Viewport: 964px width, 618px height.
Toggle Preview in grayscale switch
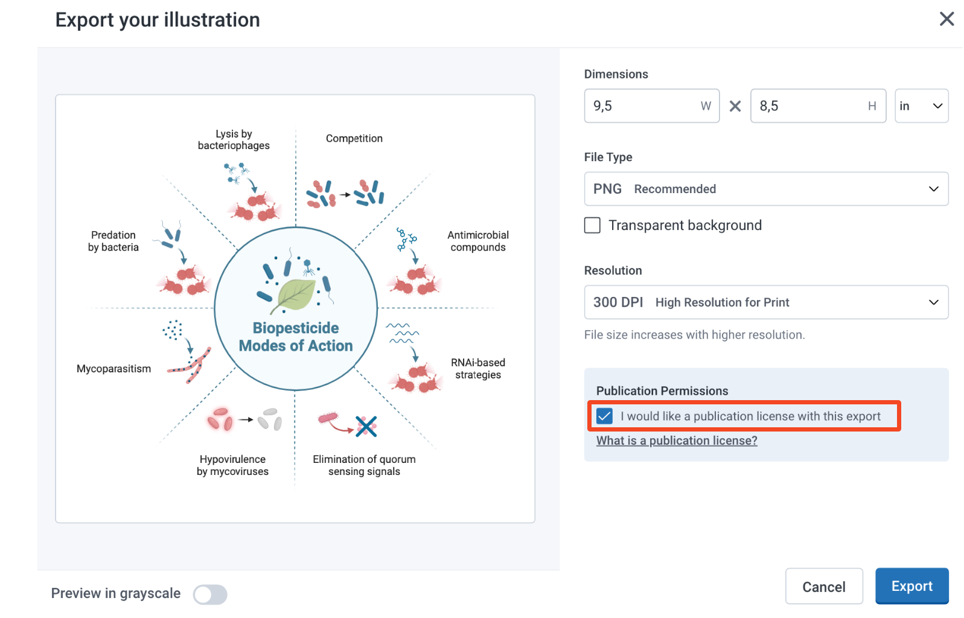(x=210, y=594)
